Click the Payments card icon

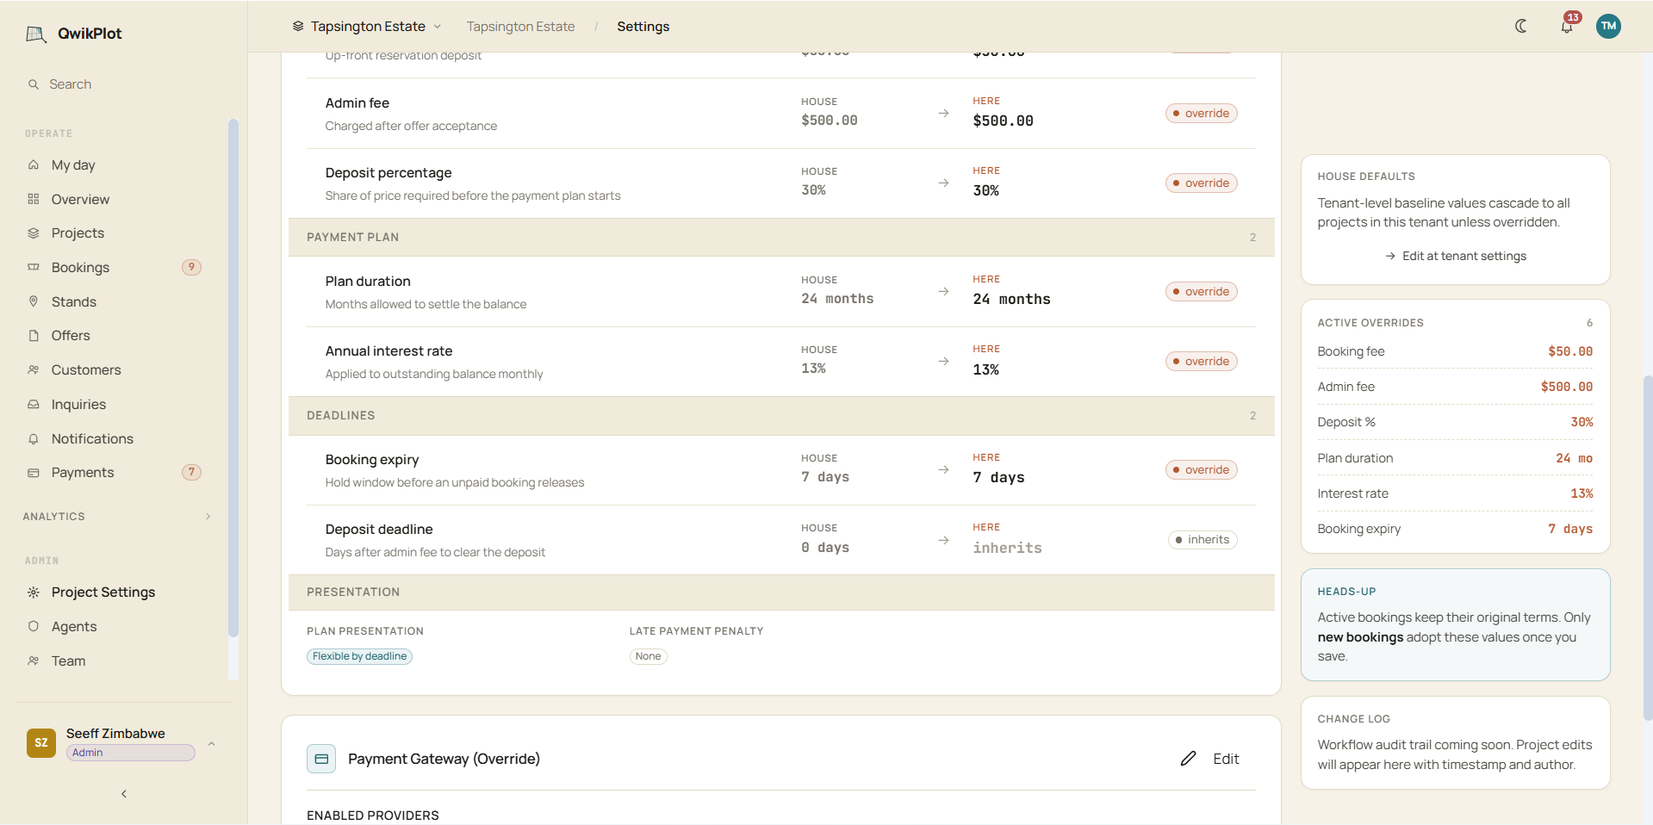click(34, 472)
